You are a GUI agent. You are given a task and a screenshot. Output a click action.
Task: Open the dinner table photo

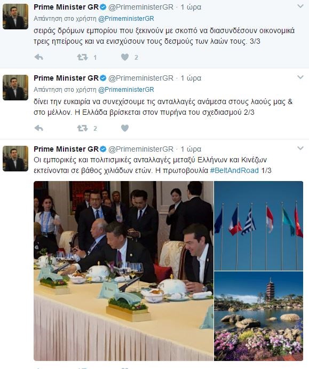tap(123, 271)
